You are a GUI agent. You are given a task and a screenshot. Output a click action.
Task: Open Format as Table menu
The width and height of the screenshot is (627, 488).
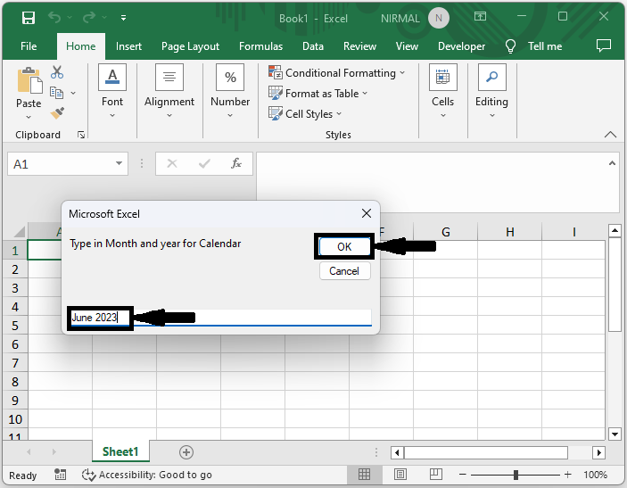318,93
